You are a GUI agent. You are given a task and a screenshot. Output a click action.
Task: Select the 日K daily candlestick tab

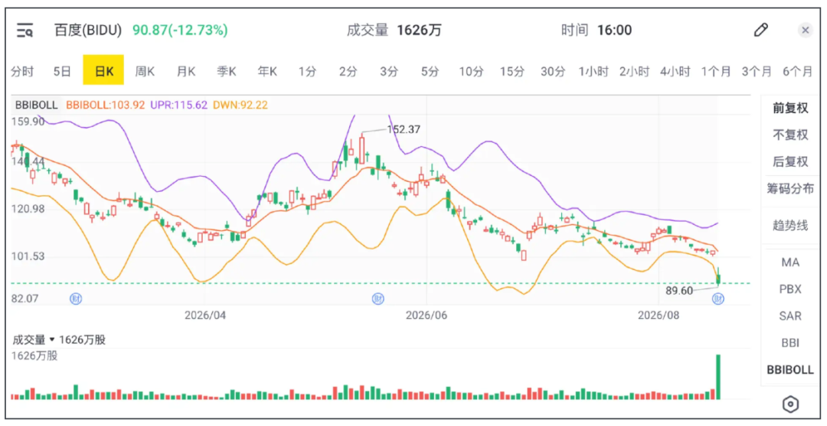coord(103,70)
